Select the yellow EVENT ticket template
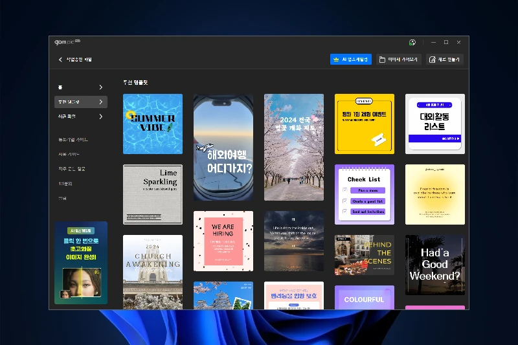Image resolution: width=518 pixels, height=345 pixels. click(365, 124)
